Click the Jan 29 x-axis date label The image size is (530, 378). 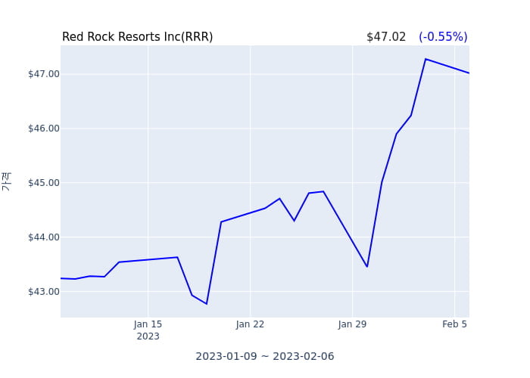(352, 324)
